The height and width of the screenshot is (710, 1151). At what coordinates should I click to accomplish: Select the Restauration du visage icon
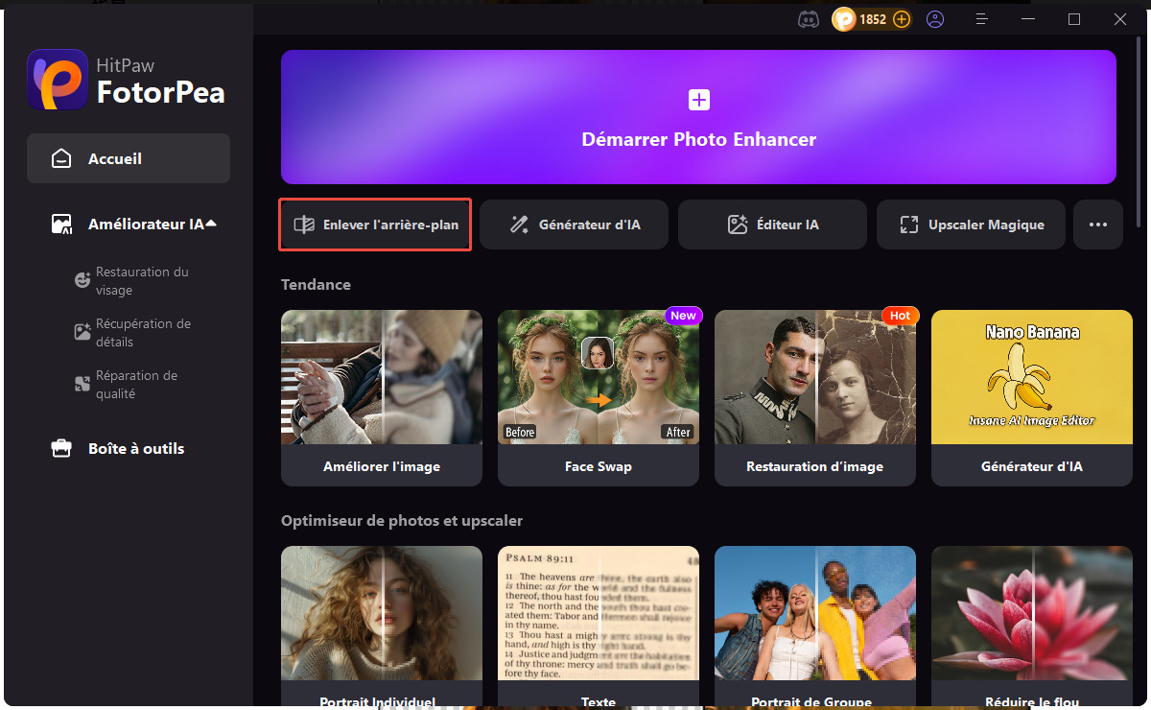click(82, 280)
